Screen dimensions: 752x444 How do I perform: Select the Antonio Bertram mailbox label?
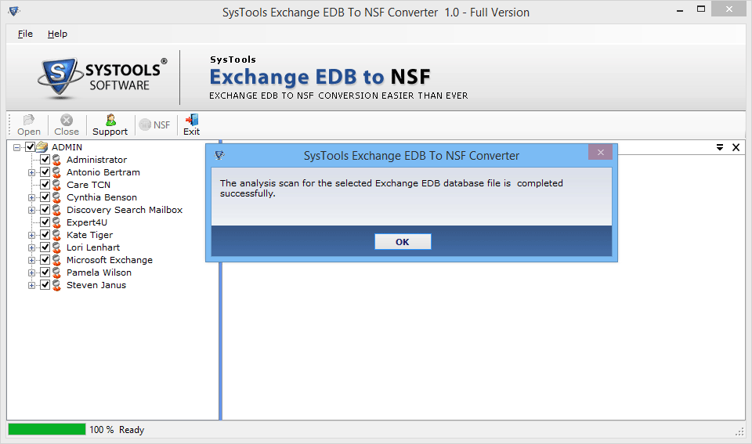pyautogui.click(x=103, y=172)
